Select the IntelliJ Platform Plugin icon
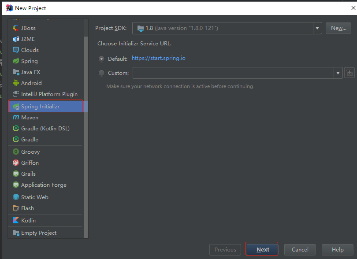357x259 pixels. coord(16,94)
